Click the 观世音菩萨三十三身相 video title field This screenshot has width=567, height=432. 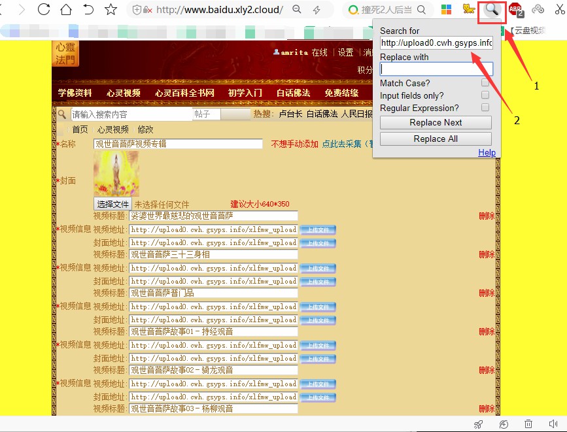(213, 254)
